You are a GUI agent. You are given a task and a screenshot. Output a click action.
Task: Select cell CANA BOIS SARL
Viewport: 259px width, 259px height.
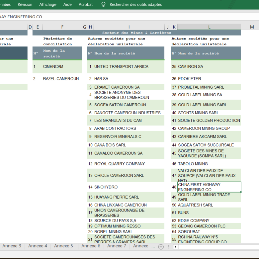(129, 145)
